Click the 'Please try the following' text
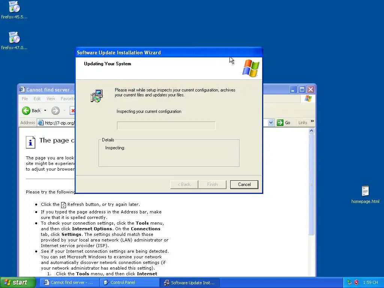The width and height of the screenshot is (384, 288). pyautogui.click(x=51, y=192)
